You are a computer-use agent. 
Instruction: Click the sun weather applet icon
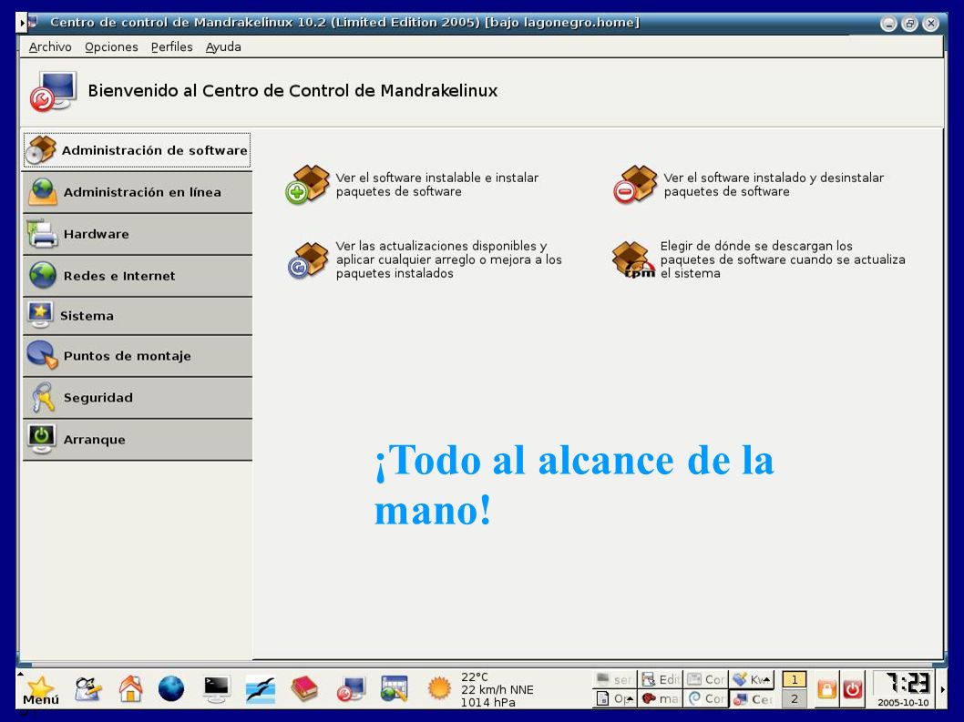coord(439,687)
